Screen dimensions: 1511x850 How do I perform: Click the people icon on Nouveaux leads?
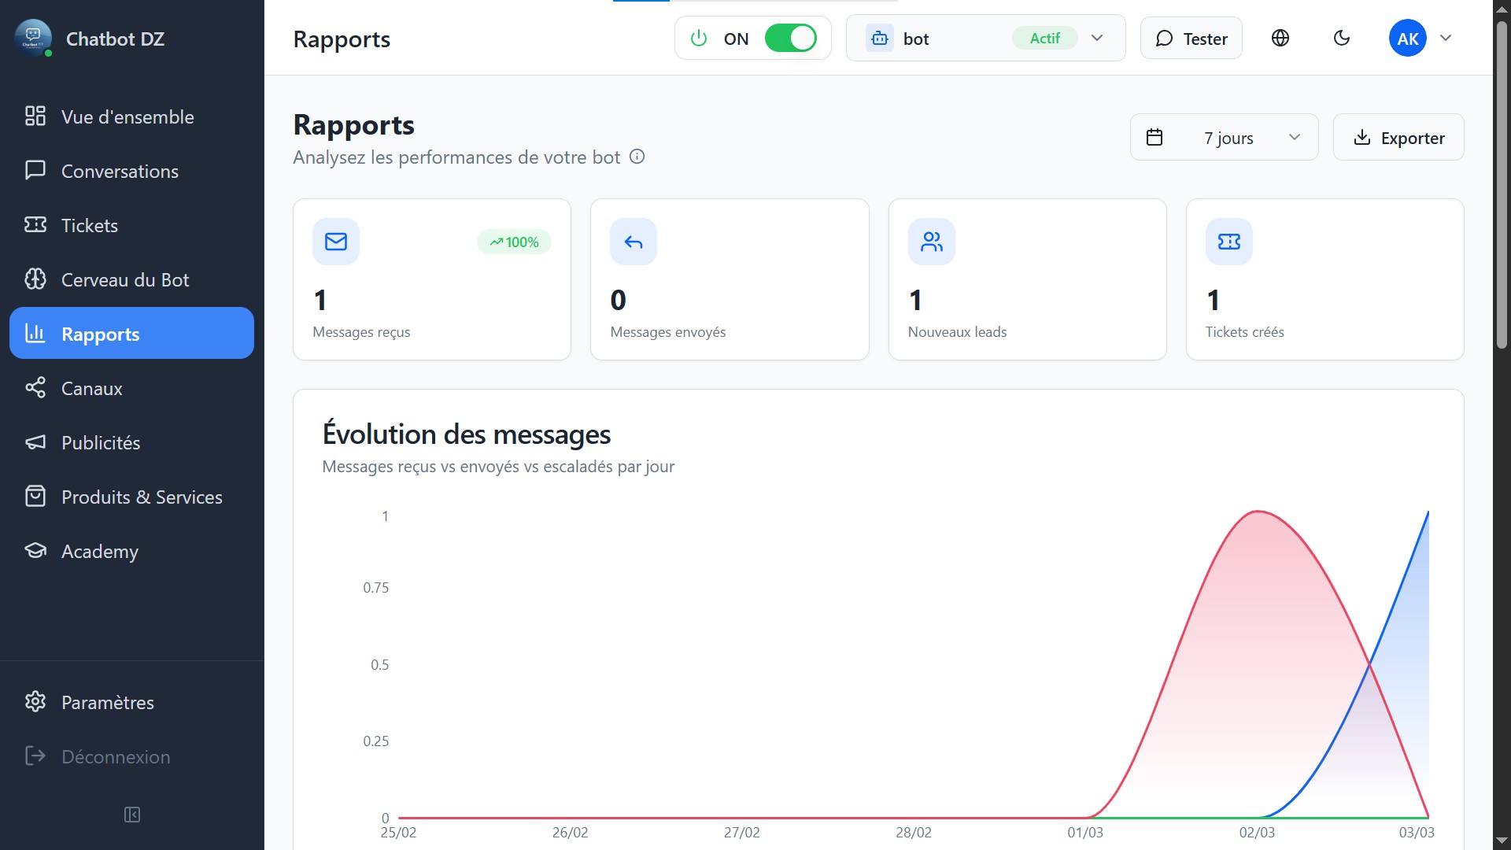point(932,242)
